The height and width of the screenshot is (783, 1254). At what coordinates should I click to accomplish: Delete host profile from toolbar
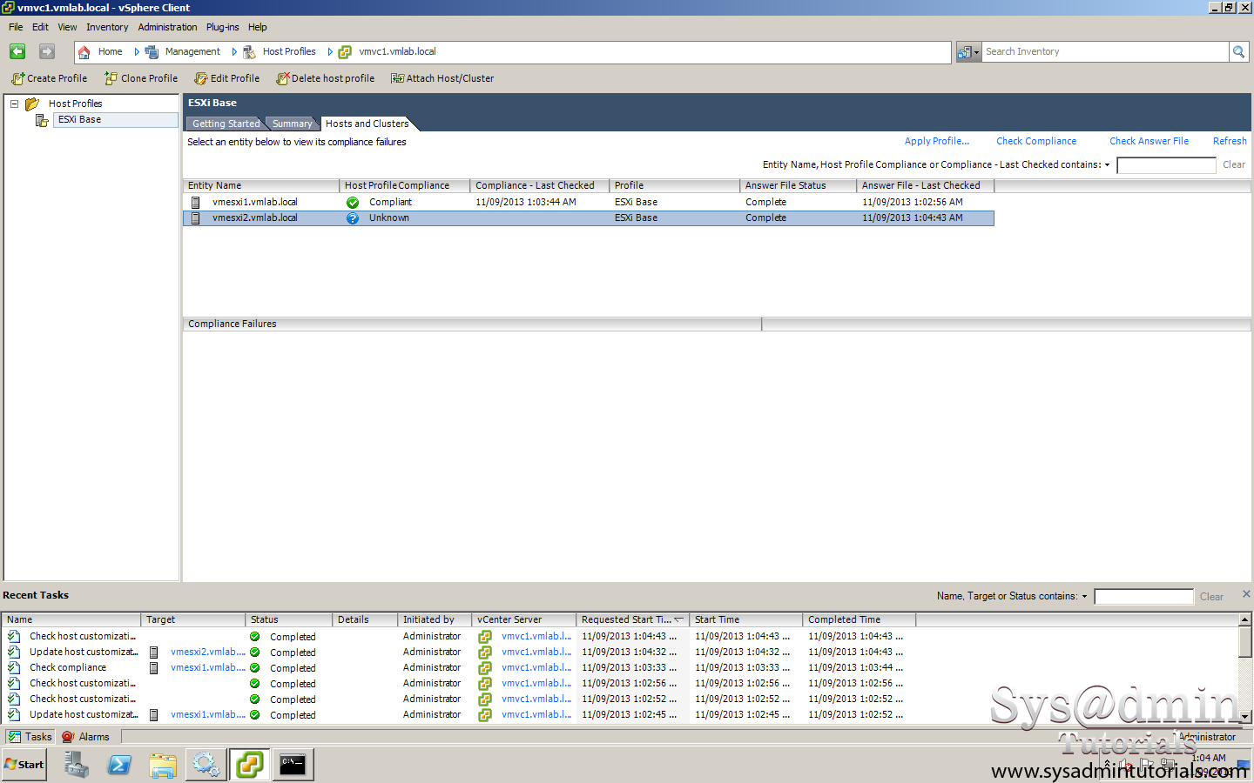click(x=326, y=78)
